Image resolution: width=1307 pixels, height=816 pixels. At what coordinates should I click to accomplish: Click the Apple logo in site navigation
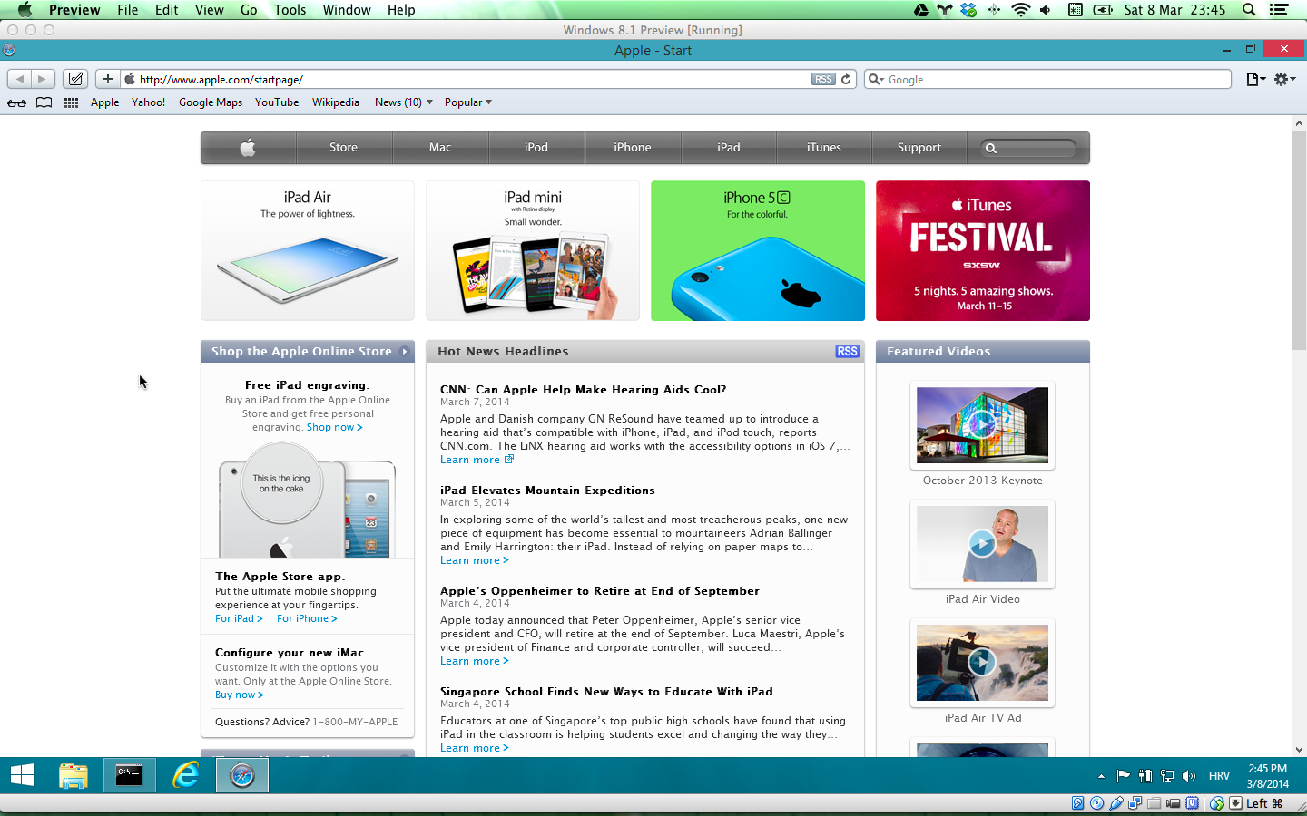tap(248, 147)
